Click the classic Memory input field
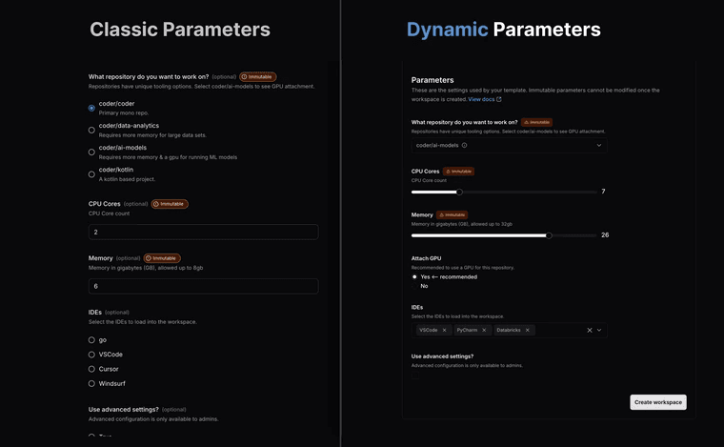The width and height of the screenshot is (724, 447). (203, 286)
